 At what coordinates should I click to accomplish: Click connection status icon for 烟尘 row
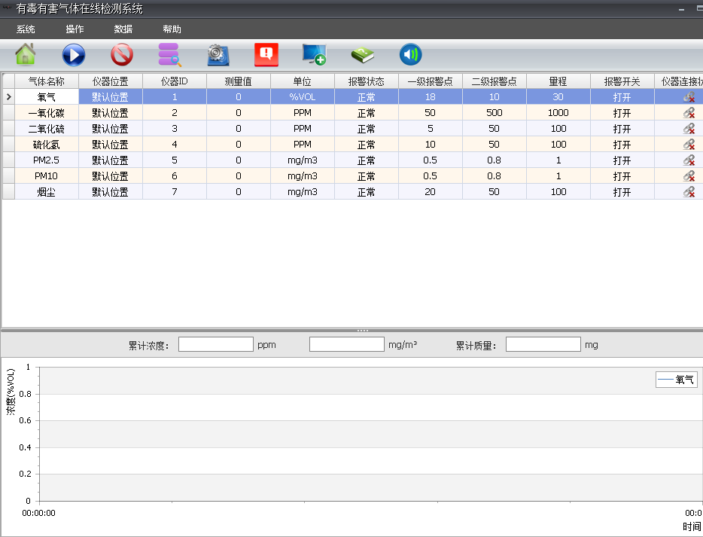(x=688, y=192)
